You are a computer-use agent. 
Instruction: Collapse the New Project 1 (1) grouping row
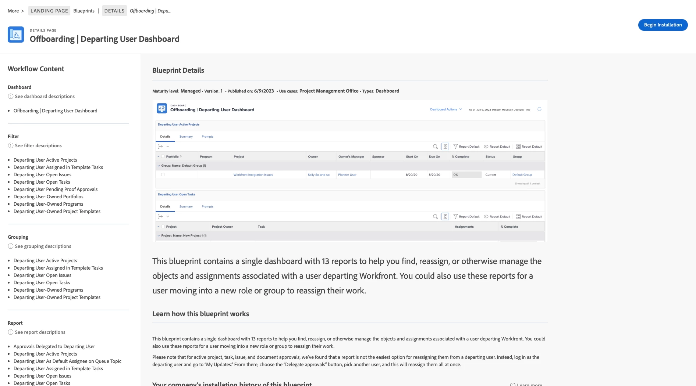(x=159, y=236)
